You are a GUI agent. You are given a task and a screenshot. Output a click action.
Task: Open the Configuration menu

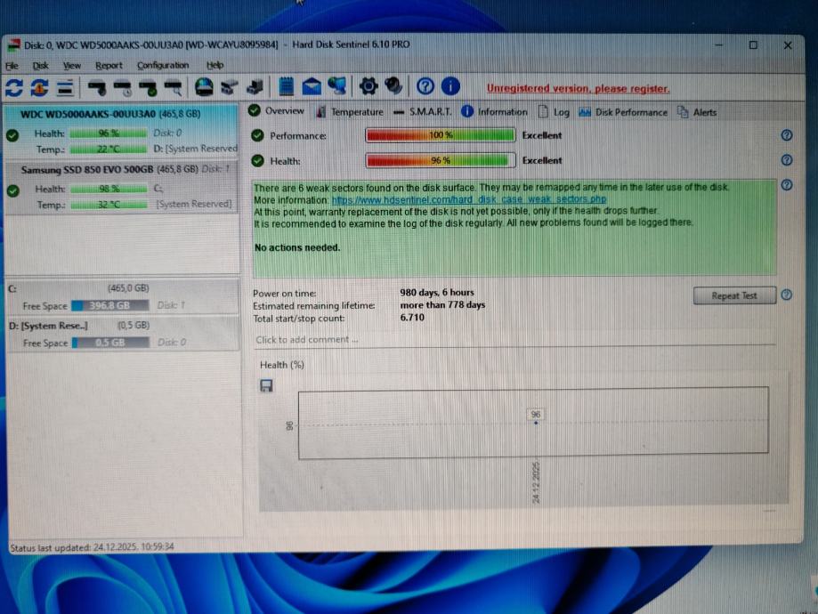tap(163, 66)
